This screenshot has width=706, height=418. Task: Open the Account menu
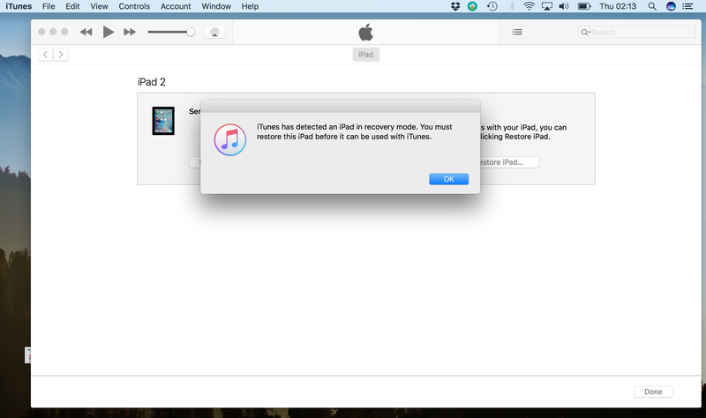(176, 6)
